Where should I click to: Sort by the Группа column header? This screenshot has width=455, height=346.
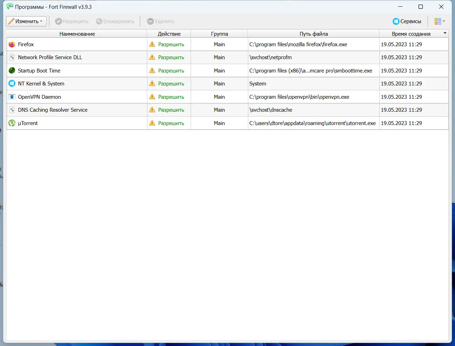coord(219,34)
